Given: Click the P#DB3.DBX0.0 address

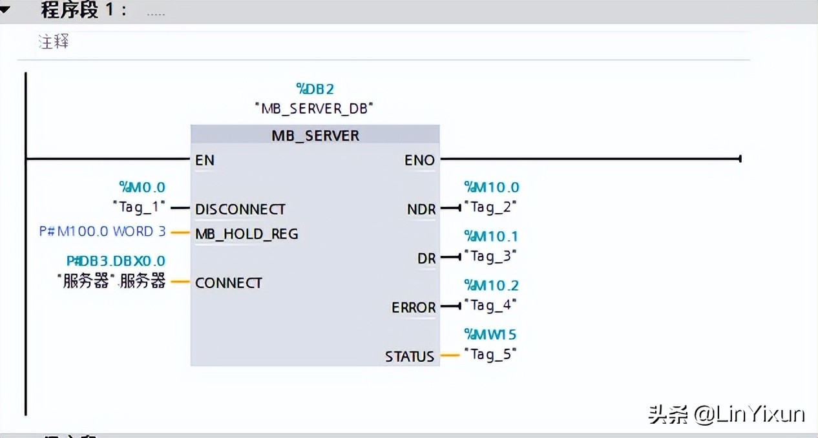Looking at the screenshot, I should pos(116,261).
